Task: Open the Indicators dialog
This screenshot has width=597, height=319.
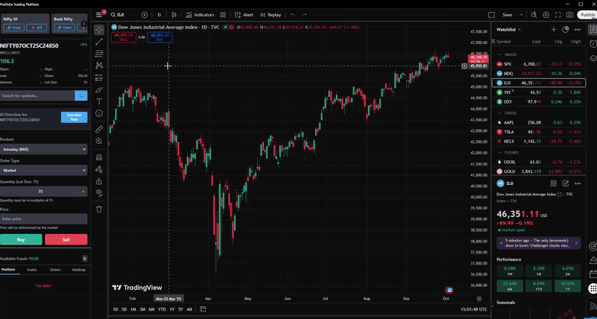Action: pyautogui.click(x=200, y=15)
